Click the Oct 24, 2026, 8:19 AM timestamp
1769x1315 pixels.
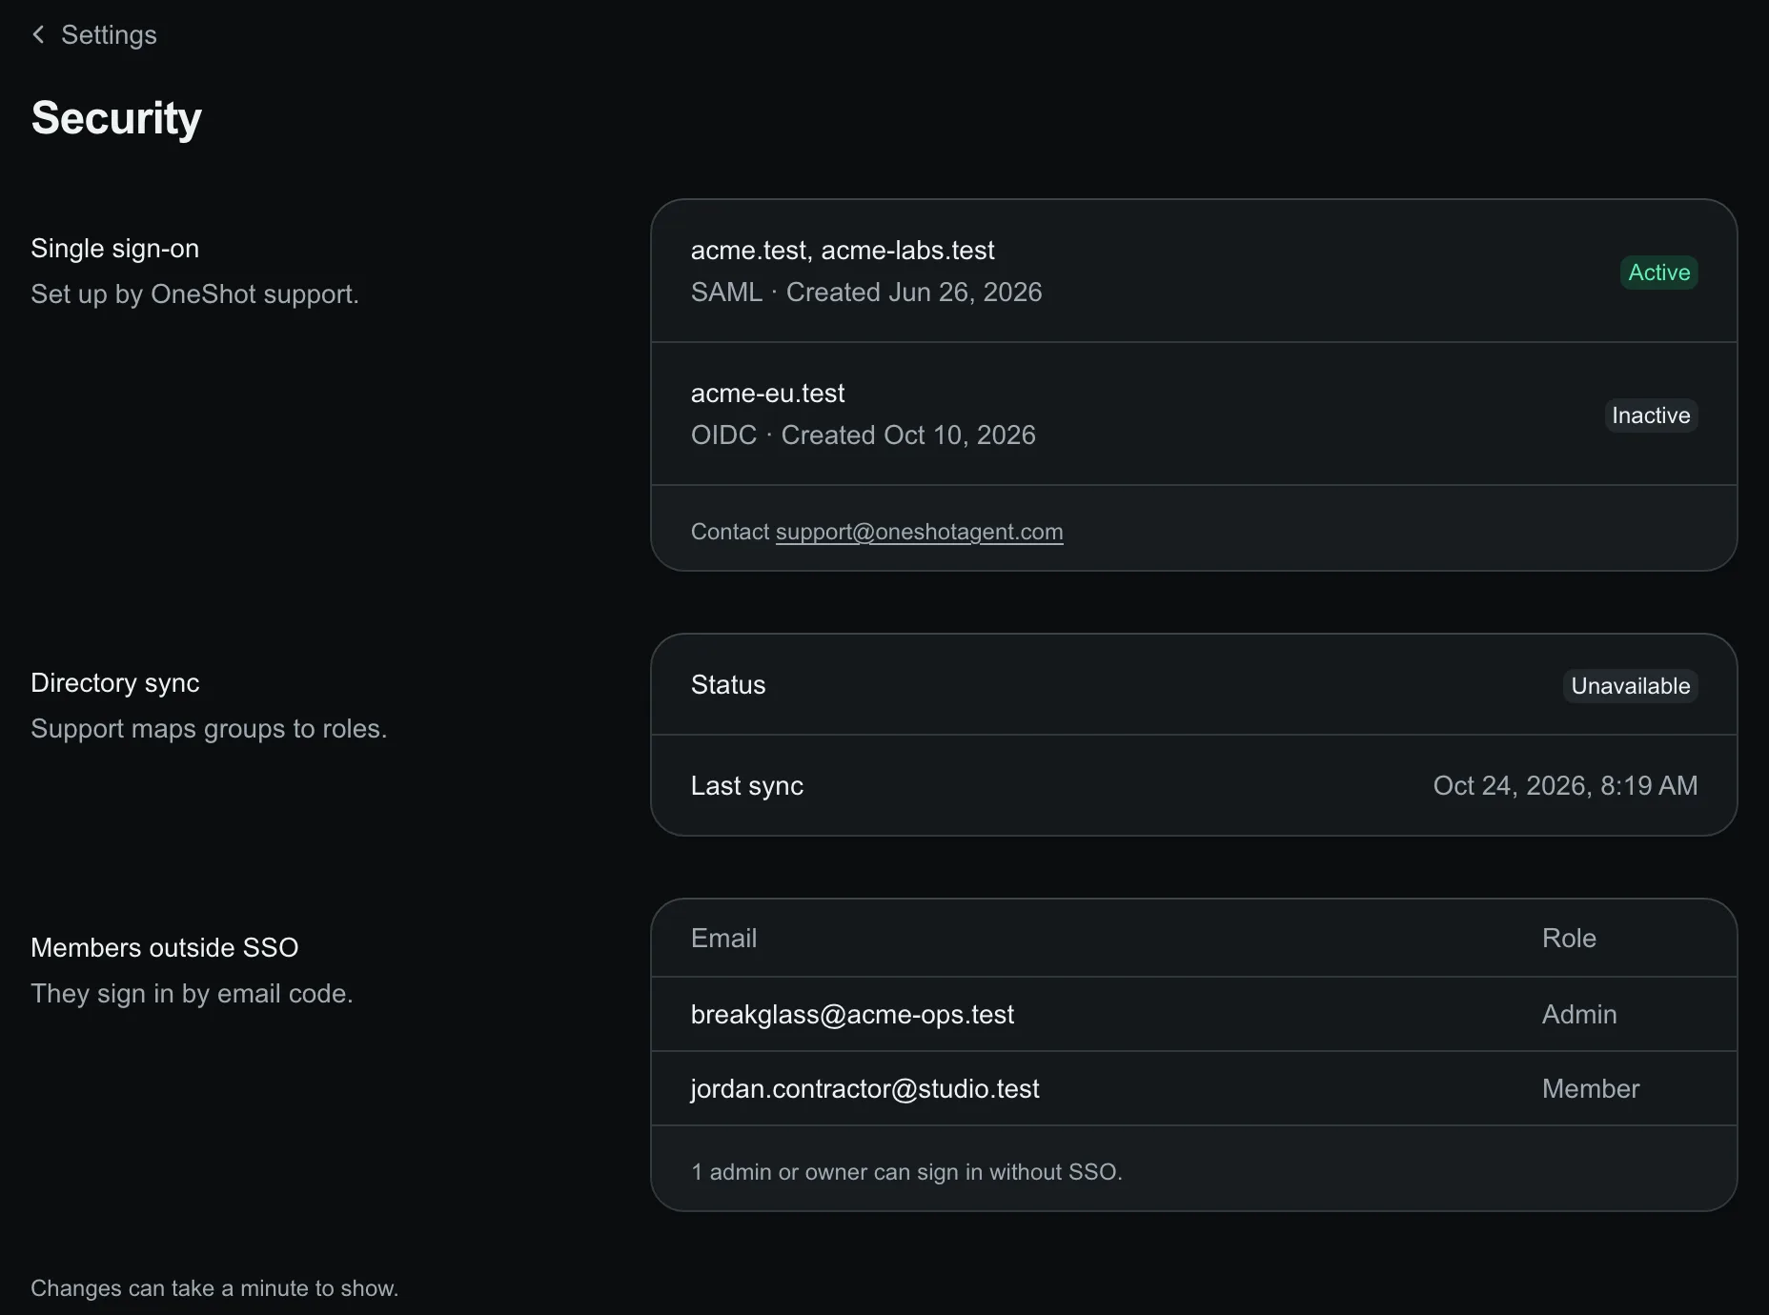[1565, 786]
